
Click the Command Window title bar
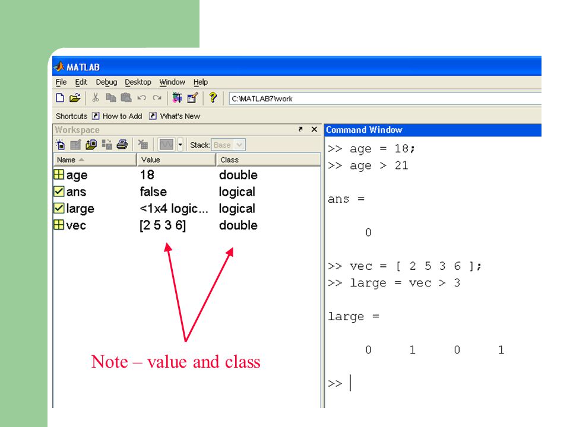point(433,130)
